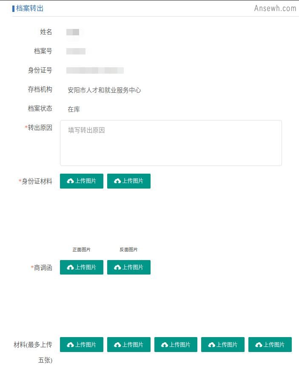The height and width of the screenshot is (372, 299).
Task: Click cloud icon on fourth 材料 upload button
Action: [x=211, y=345]
